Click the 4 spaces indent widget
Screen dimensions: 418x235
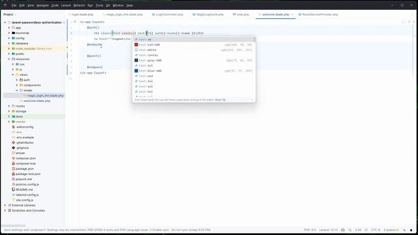pos(390,230)
